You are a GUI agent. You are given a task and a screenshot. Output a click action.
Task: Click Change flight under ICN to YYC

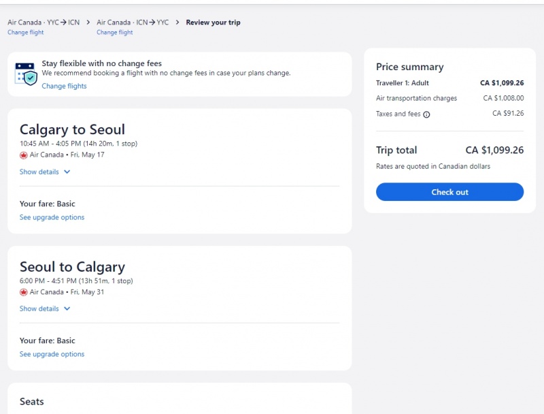point(115,33)
